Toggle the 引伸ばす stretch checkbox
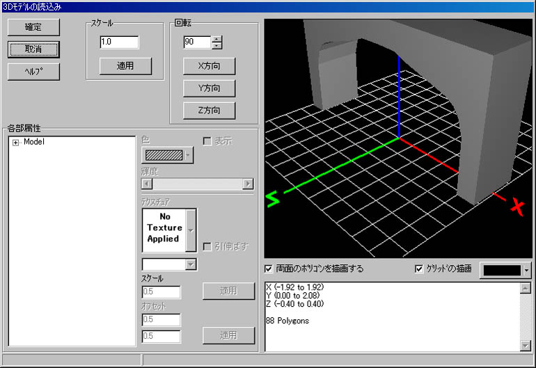This screenshot has height=368, width=536. (x=207, y=246)
